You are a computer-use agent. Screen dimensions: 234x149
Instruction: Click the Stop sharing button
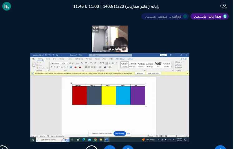click(x=120, y=133)
